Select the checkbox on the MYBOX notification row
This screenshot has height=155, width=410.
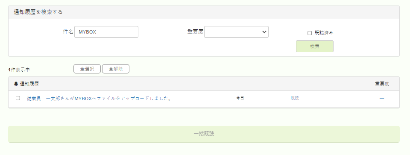click(18, 98)
